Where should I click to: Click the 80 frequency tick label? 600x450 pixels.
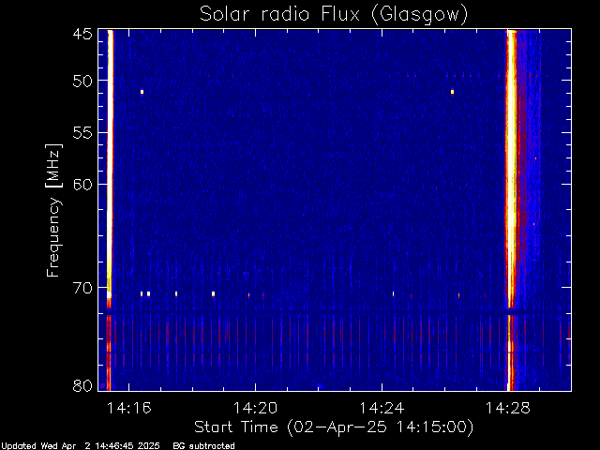(x=82, y=385)
